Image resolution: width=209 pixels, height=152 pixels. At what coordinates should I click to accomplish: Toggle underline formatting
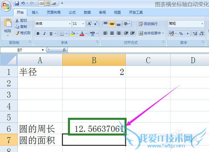[x=51, y=33]
